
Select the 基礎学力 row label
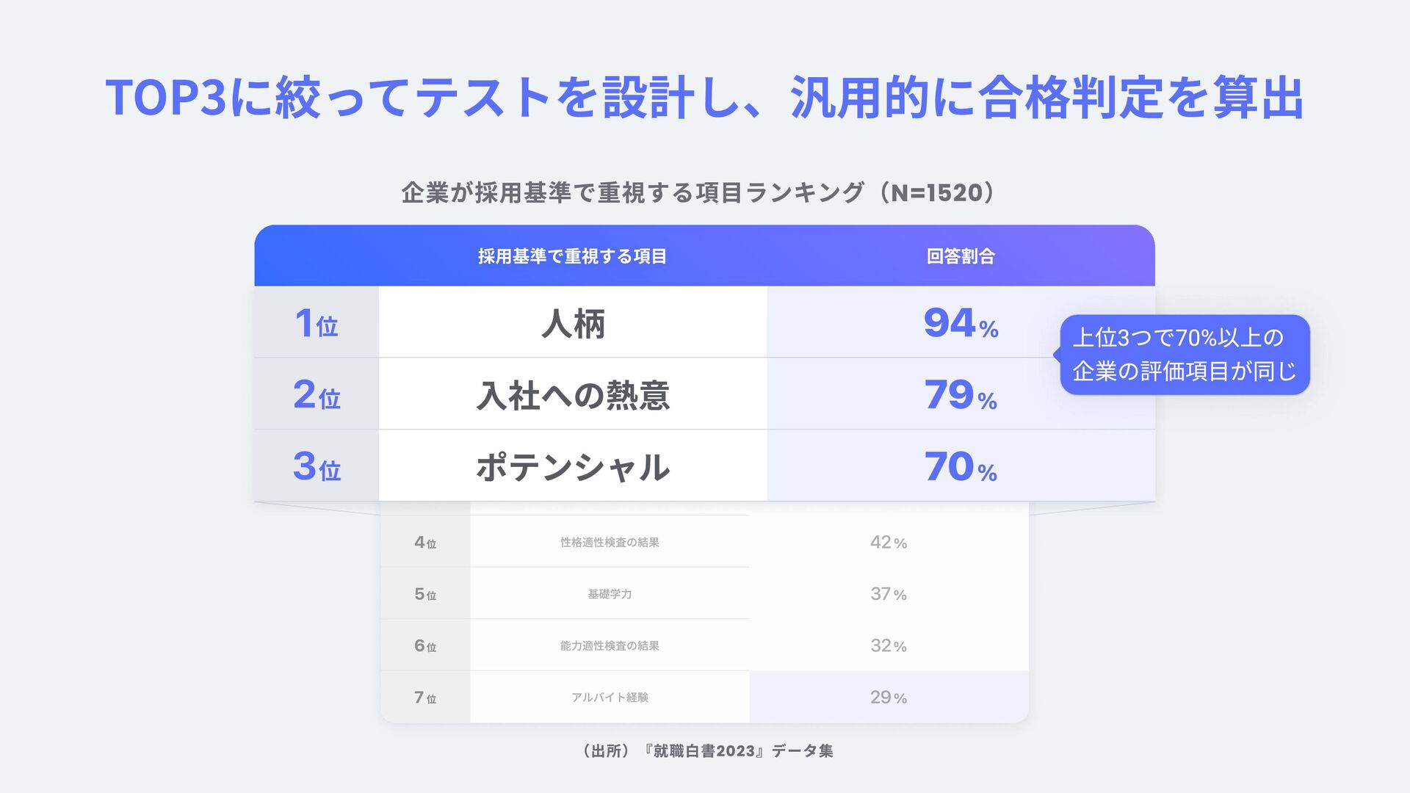tap(610, 593)
